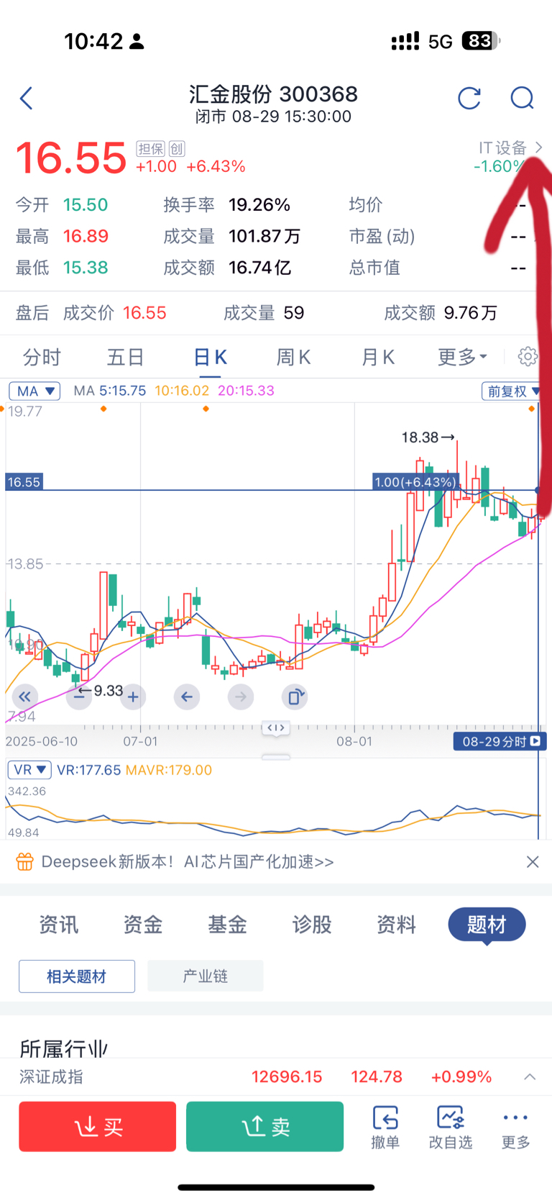Zoom out chart with minus button
The width and height of the screenshot is (552, 1201).
(79, 697)
